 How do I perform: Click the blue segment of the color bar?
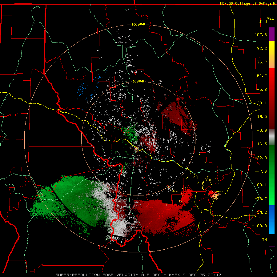point(272,219)
